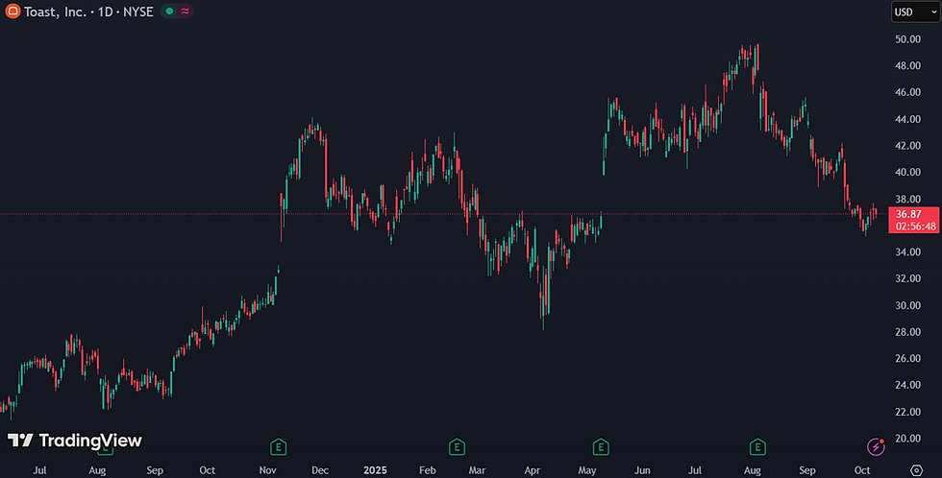942x478 pixels.
Task: Open the USD currency dropdown
Action: (915, 12)
